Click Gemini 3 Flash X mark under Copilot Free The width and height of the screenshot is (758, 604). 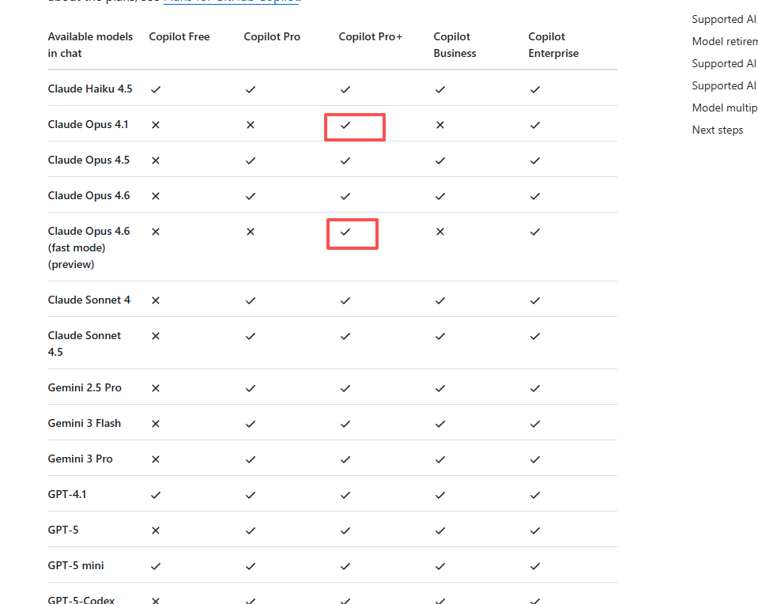pos(156,424)
